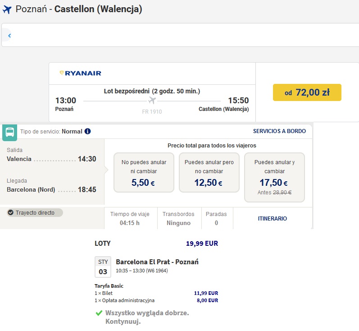Click the Trayecto directo badge
359x331 pixels.
tap(35, 213)
